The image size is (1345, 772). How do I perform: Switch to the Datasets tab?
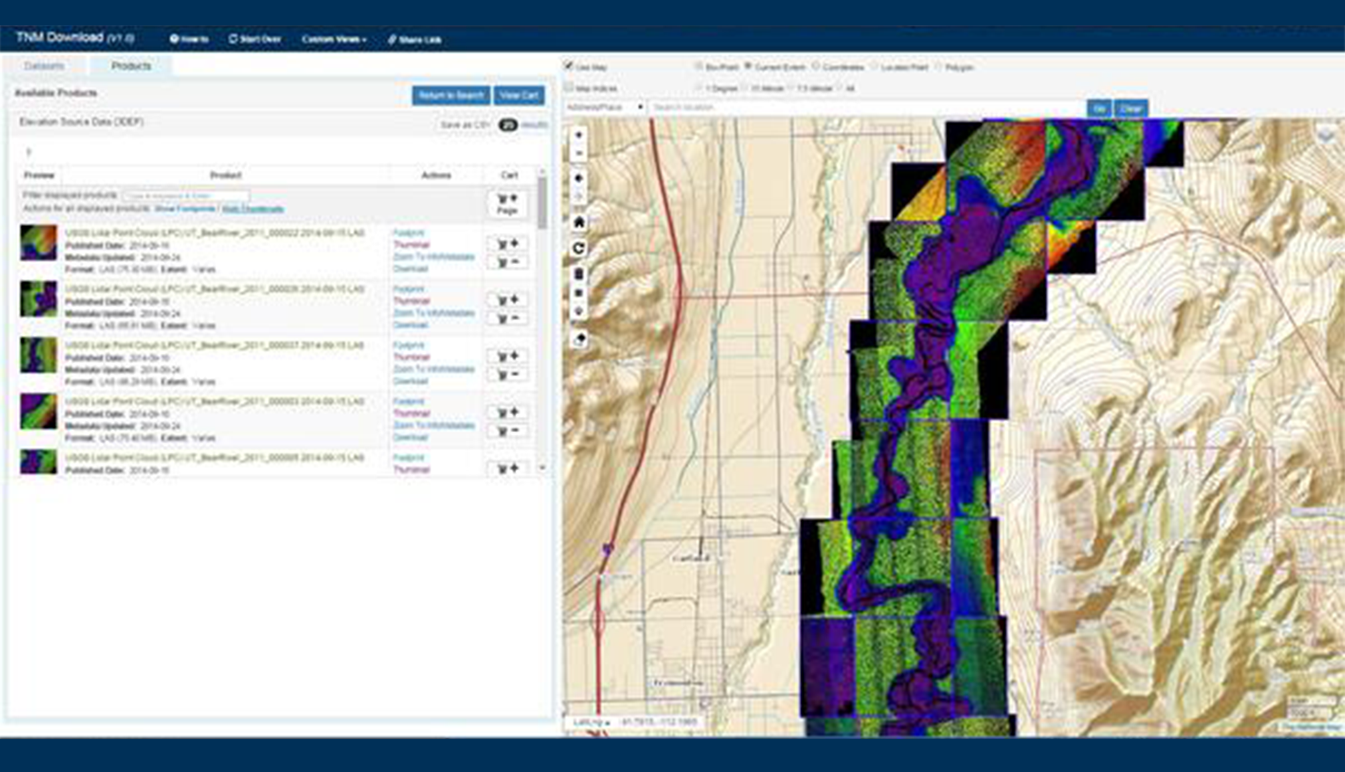pos(44,66)
